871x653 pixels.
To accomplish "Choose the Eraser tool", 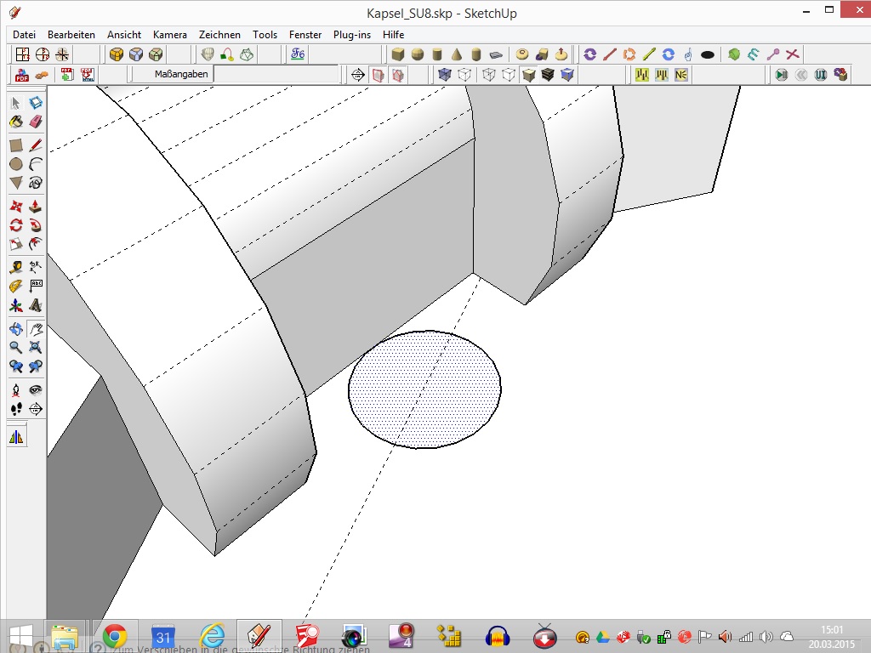I will click(x=36, y=122).
